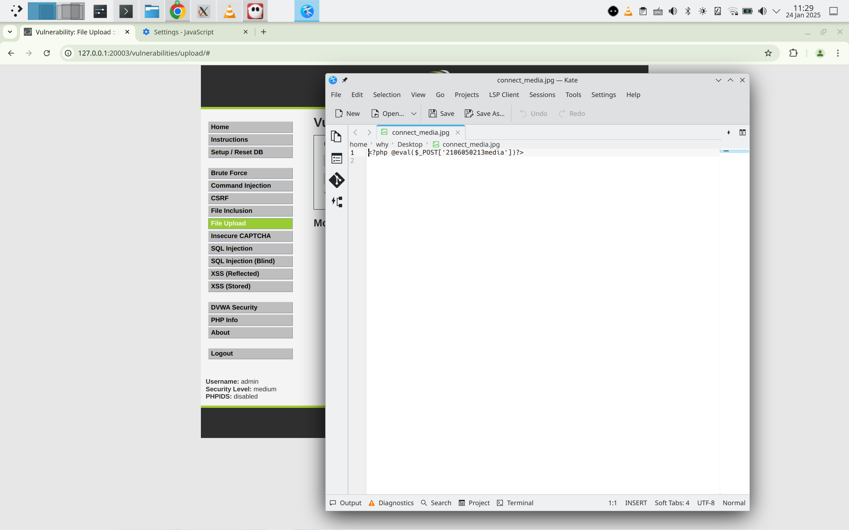Click the Quick Open lightning icon

point(728,132)
